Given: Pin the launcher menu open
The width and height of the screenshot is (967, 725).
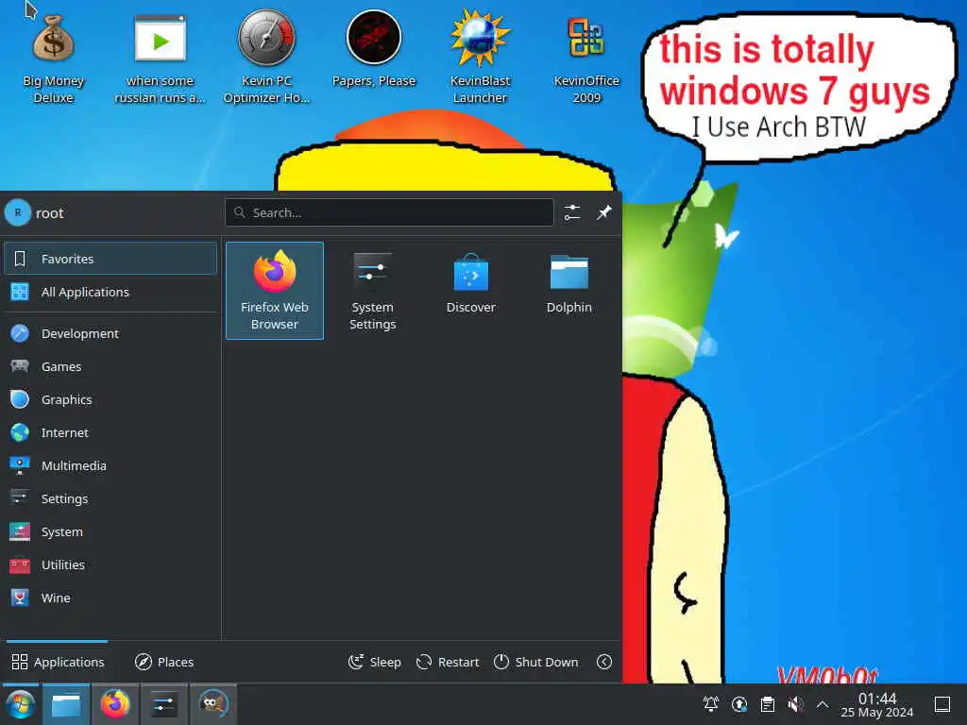Looking at the screenshot, I should point(603,212).
